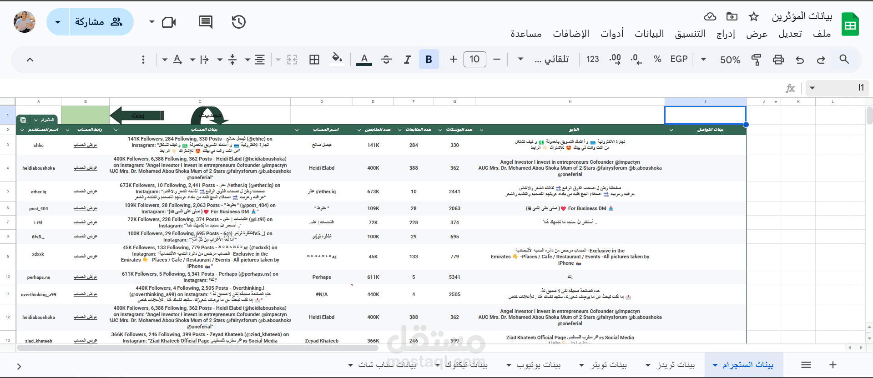Open عرض الحساب link for chhc
Screen dimensions: 873x378
86,145
